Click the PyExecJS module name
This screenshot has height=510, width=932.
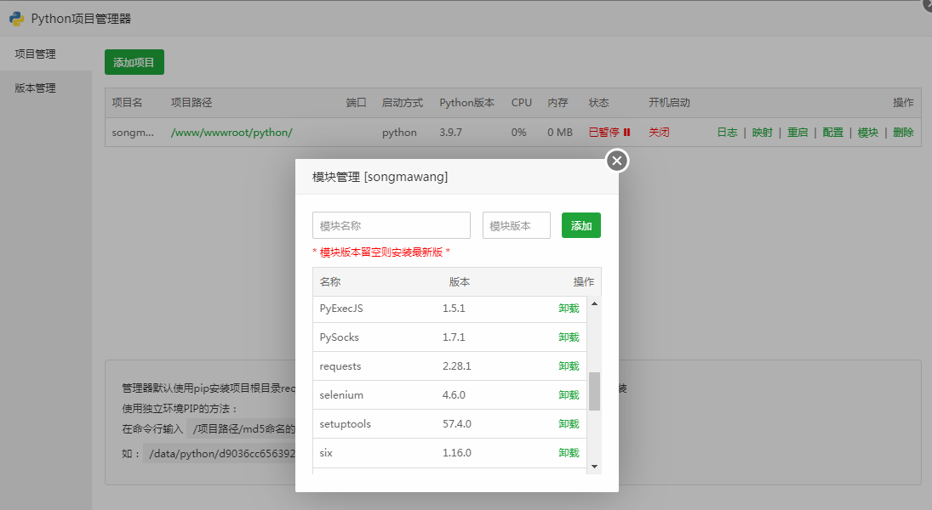pos(341,309)
